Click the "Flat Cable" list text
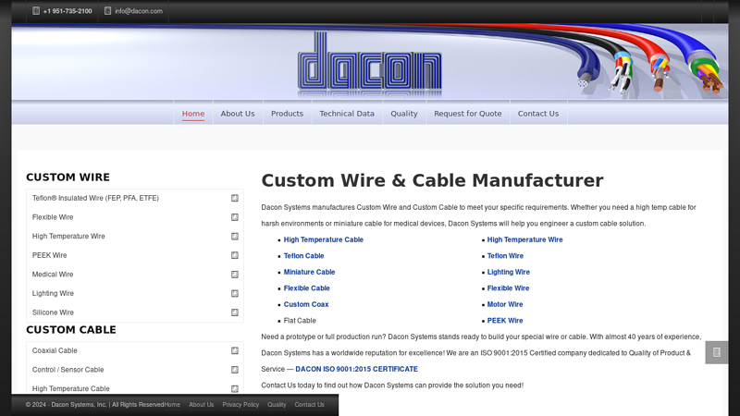 (300, 320)
